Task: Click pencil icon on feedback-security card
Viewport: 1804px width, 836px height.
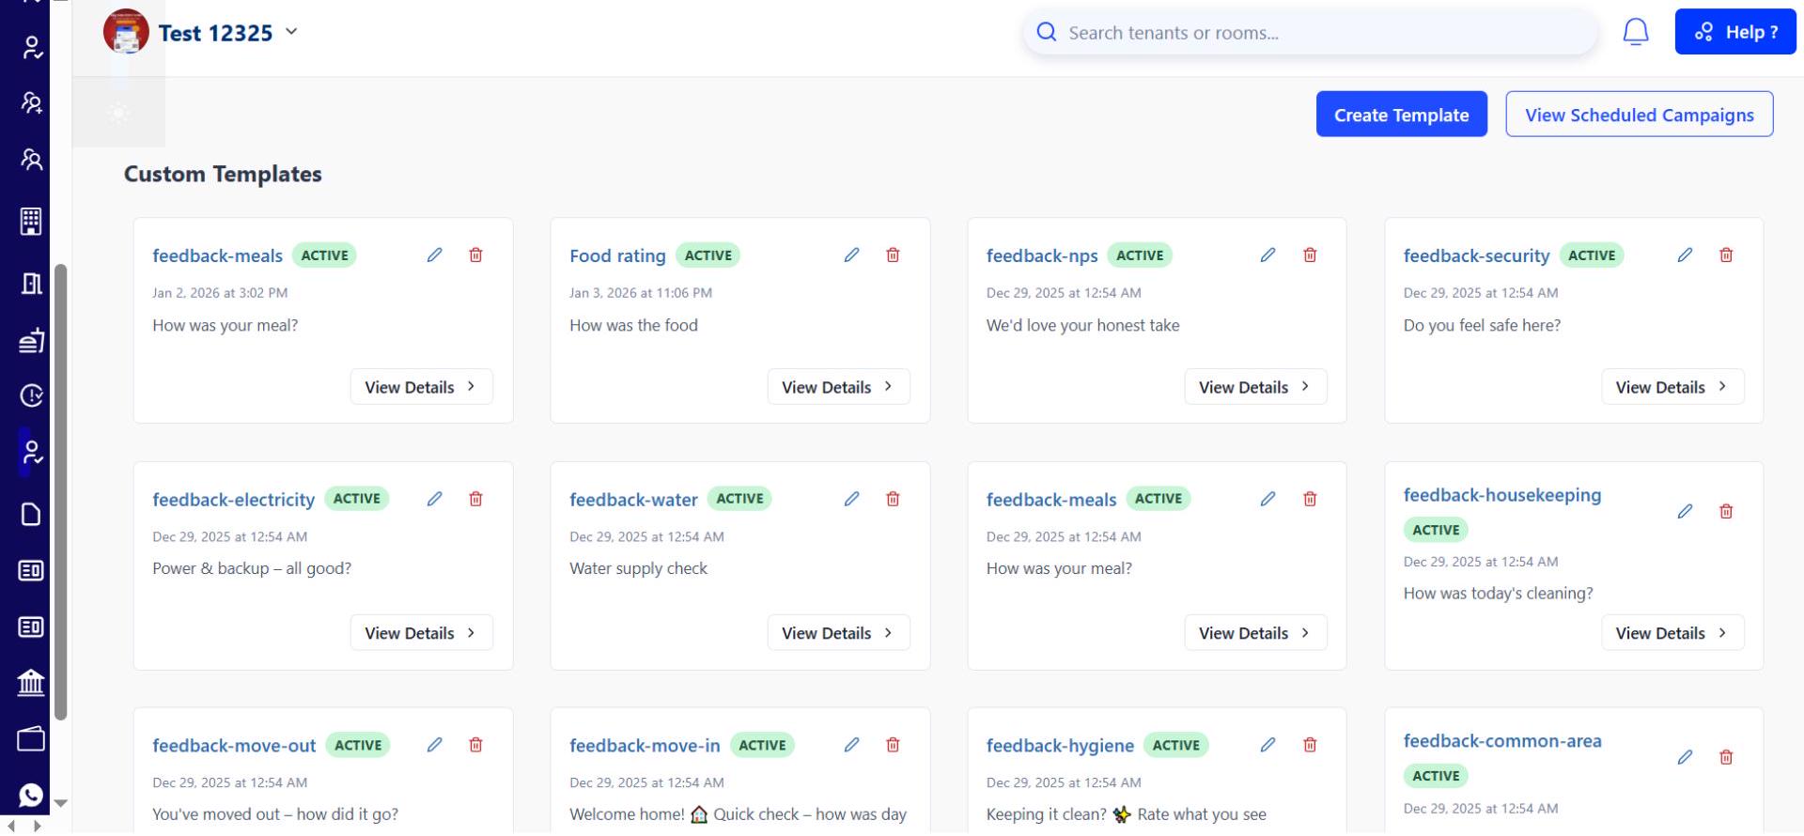Action: tap(1685, 255)
